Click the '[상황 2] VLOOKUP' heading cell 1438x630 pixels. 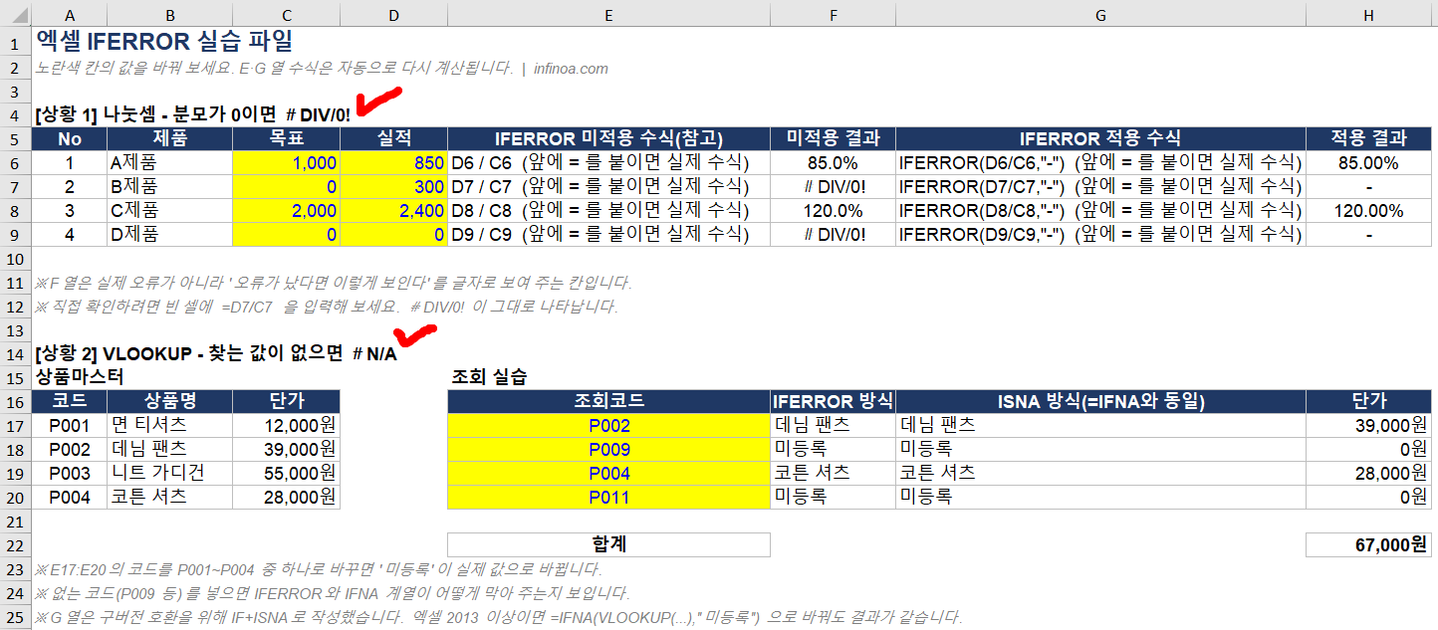click(215, 353)
